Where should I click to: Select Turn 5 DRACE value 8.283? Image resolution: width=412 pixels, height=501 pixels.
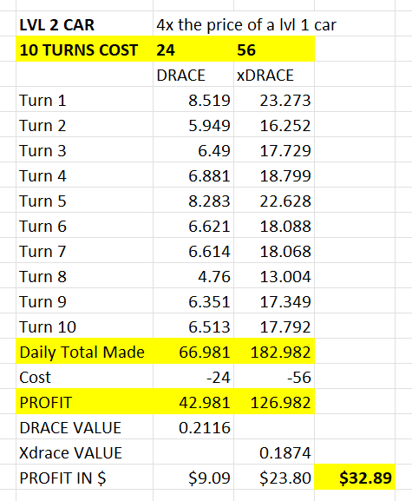(x=193, y=201)
